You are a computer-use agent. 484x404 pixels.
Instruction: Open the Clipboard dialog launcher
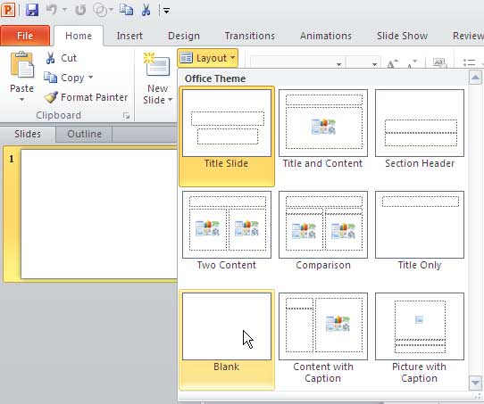point(126,116)
